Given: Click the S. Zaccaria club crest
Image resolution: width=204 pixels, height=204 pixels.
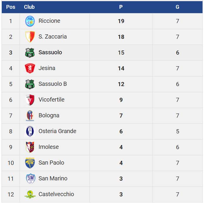Looking at the screenshot, I should point(30,37).
